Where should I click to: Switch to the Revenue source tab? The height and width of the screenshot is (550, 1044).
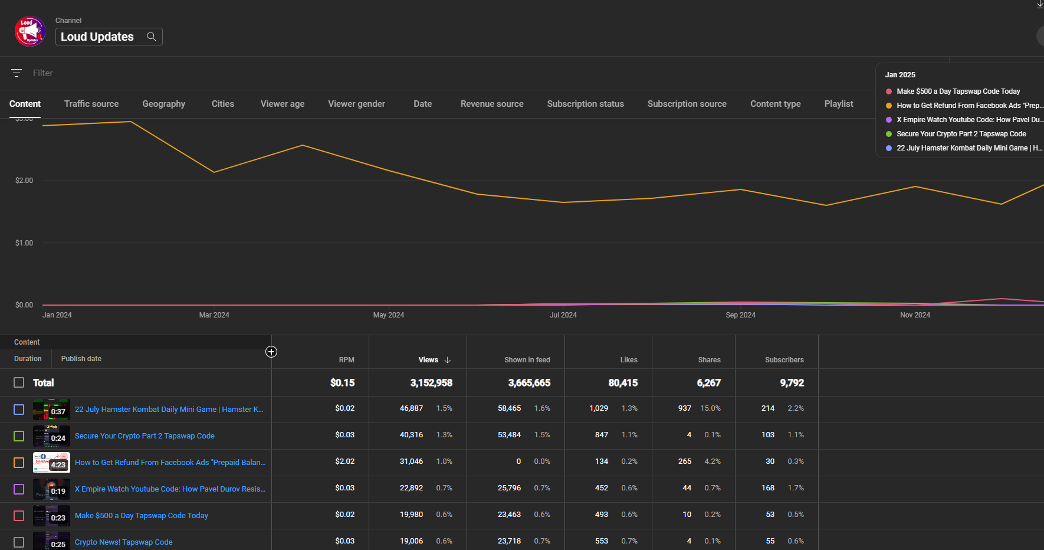(492, 104)
